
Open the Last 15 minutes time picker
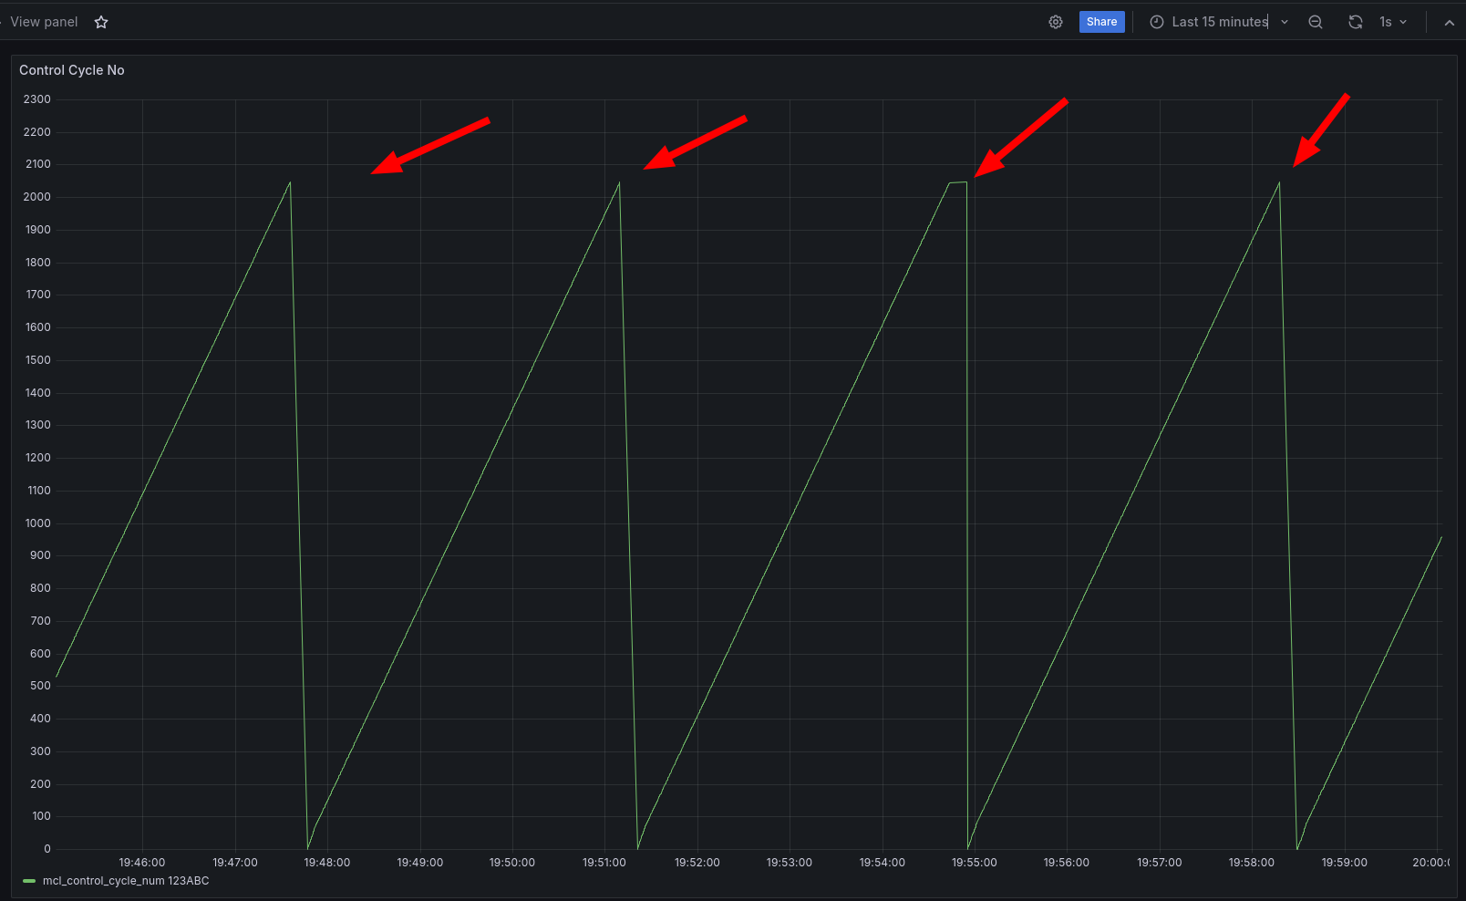coord(1219,22)
